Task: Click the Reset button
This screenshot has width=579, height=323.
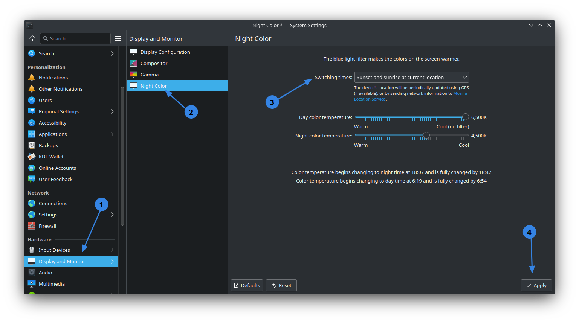Action: click(281, 285)
